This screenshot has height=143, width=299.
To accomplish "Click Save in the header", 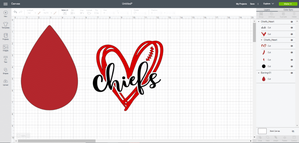I will (252, 4).
